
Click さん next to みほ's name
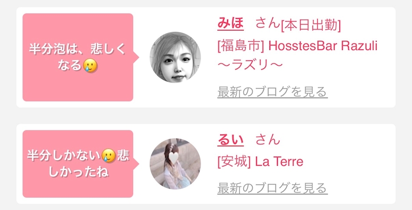point(267,24)
